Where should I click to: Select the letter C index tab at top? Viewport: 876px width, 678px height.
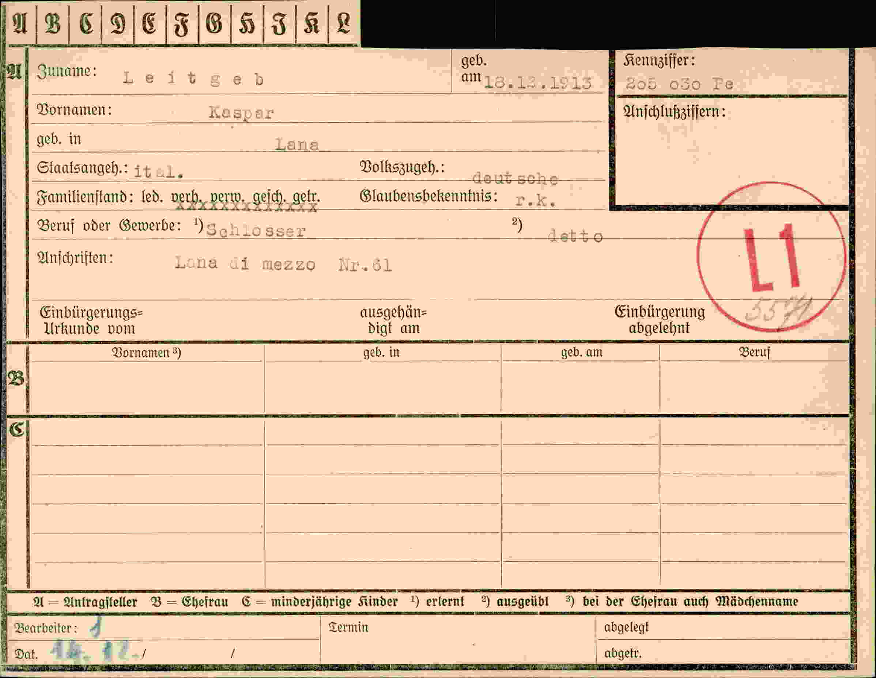[86, 23]
